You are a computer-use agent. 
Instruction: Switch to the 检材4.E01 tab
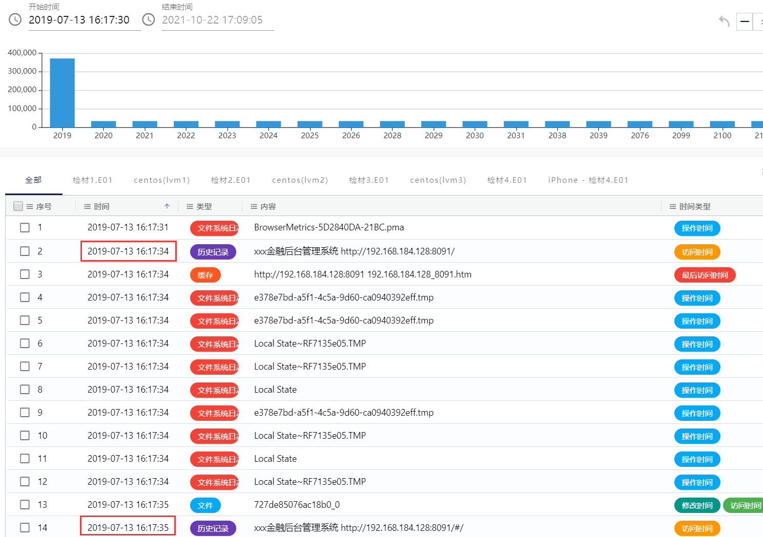tap(507, 180)
